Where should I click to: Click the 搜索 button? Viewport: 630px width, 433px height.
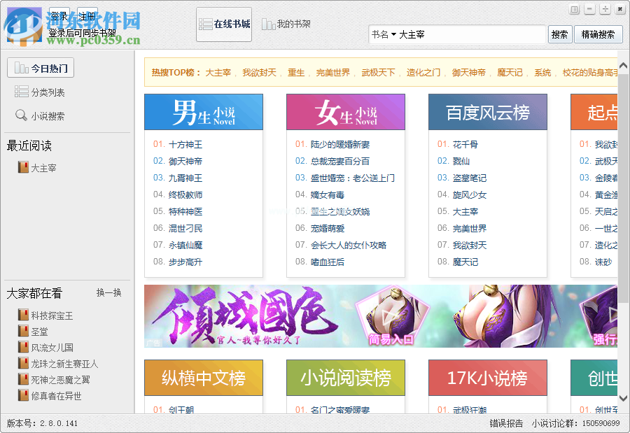560,34
